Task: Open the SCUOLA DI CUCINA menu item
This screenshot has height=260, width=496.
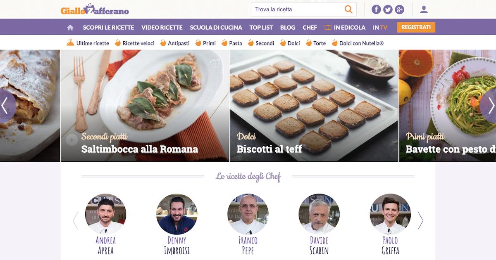Action: click(x=216, y=28)
